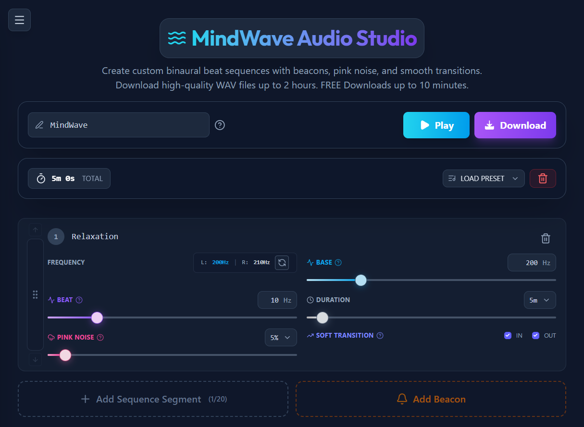Click the MindWave Audio Studio wave logo
This screenshot has height=427, width=584.
(x=177, y=38)
